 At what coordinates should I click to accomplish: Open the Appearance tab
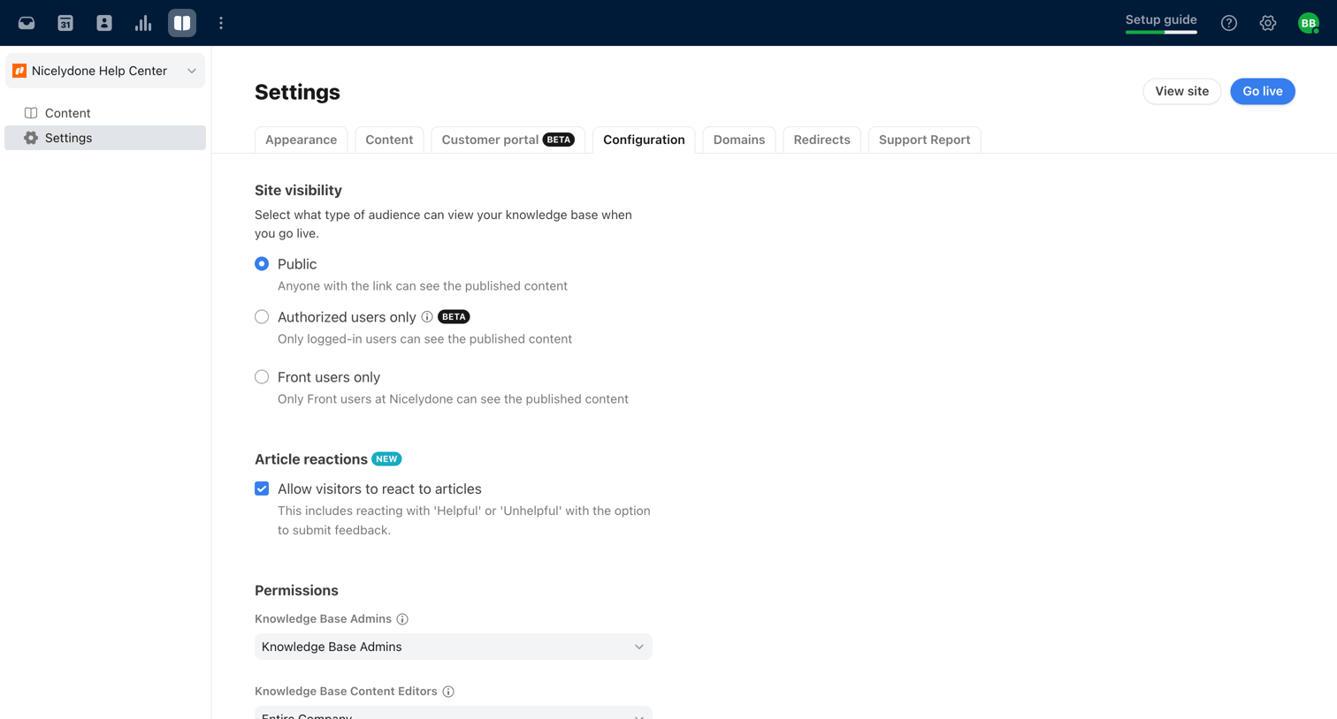click(301, 140)
